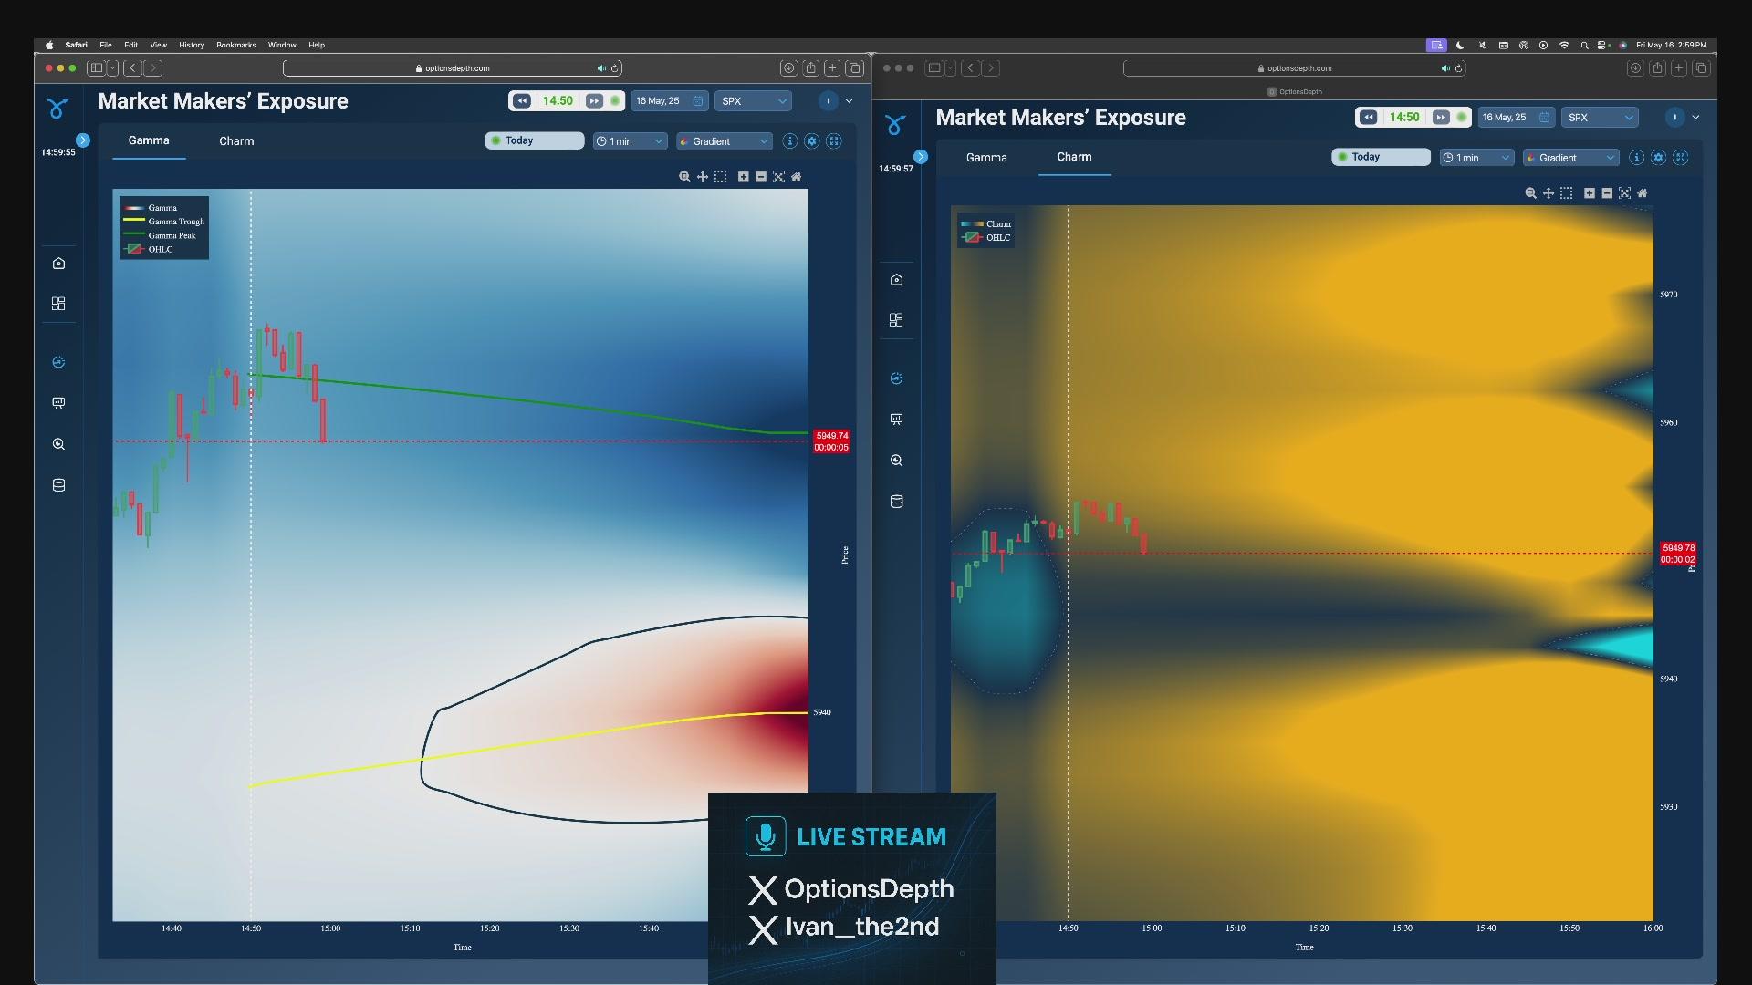The width and height of the screenshot is (1752, 985).
Task: Reset axes with home icon on left chart
Action: pyautogui.click(x=797, y=177)
